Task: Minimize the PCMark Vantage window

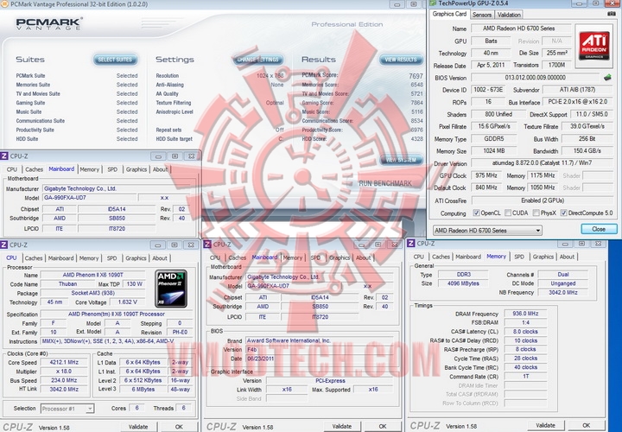Action: click(x=397, y=4)
